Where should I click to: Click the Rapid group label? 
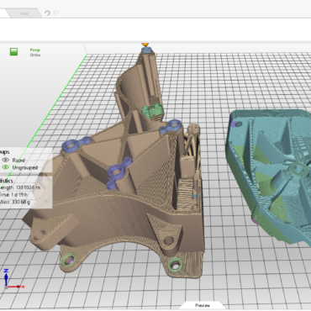click(18, 161)
